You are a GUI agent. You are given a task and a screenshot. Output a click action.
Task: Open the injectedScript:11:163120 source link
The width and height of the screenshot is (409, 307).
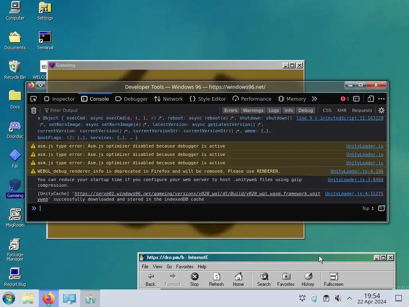(340, 118)
